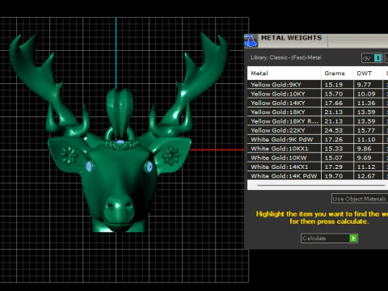Select the Yellow Gold:18KY row
Viewport: 388px width, 291px height.
[318, 112]
